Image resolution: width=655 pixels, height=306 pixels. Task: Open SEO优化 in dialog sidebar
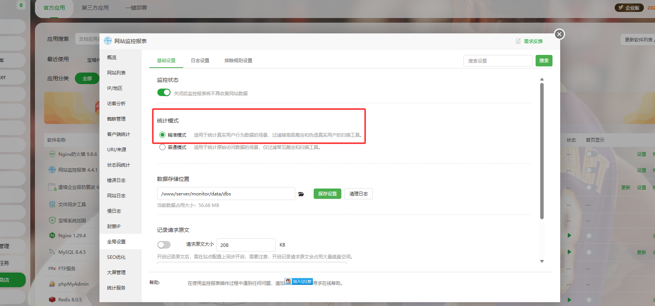pyautogui.click(x=121, y=257)
